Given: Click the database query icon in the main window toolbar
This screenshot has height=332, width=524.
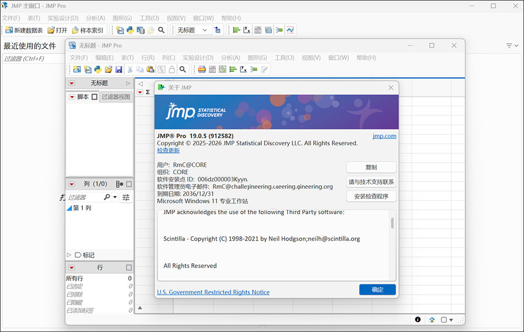Looking at the screenshot, I should (x=140, y=30).
